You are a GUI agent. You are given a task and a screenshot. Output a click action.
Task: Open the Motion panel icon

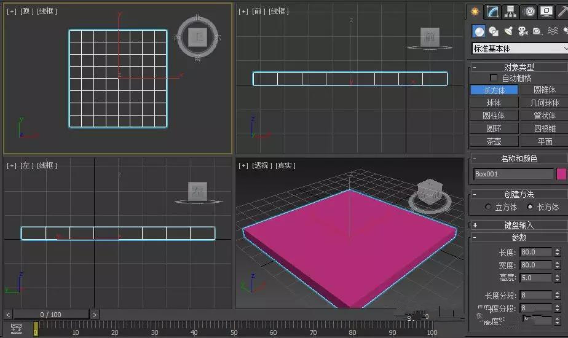(x=529, y=12)
